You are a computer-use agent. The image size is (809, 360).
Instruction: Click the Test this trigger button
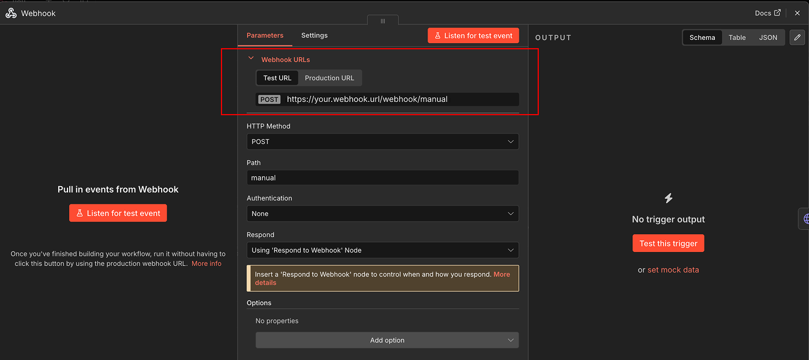[668, 244]
